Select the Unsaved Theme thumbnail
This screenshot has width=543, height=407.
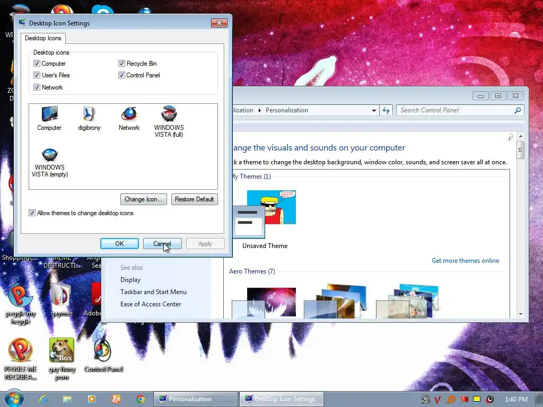[265, 214]
